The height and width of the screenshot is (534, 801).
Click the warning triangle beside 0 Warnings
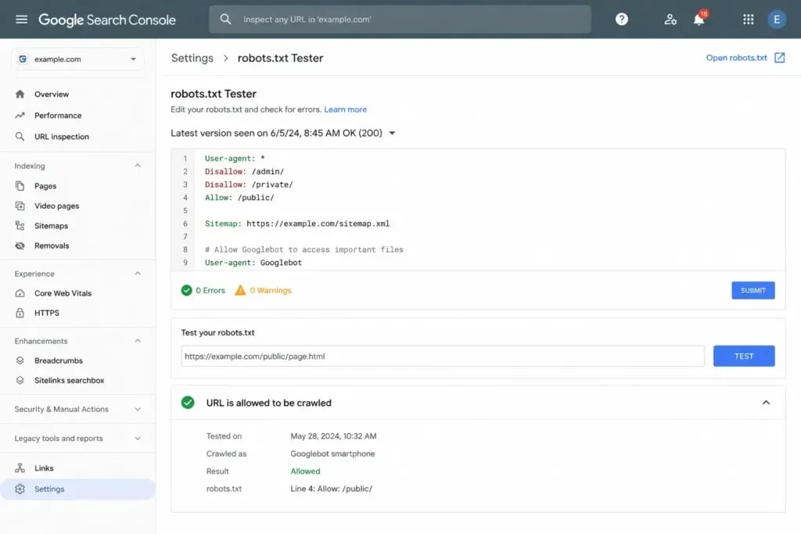coord(240,291)
